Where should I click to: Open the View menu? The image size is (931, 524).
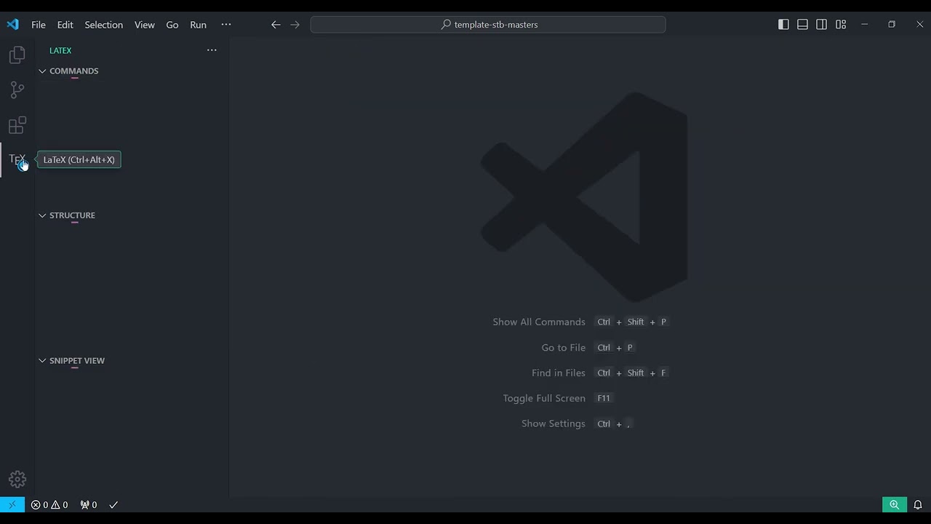tap(145, 25)
